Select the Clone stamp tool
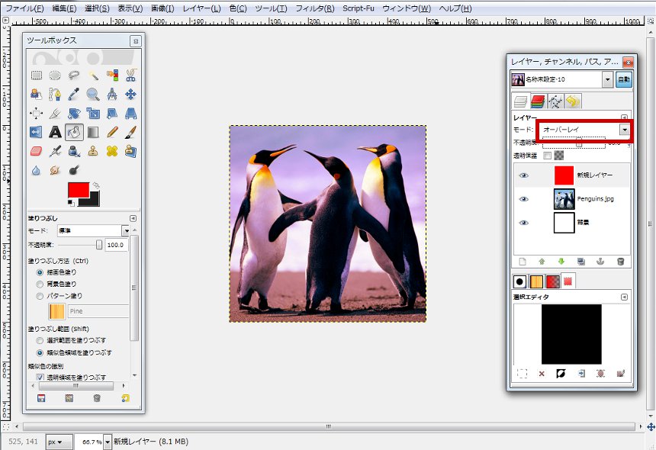656x450 pixels. pos(93,151)
